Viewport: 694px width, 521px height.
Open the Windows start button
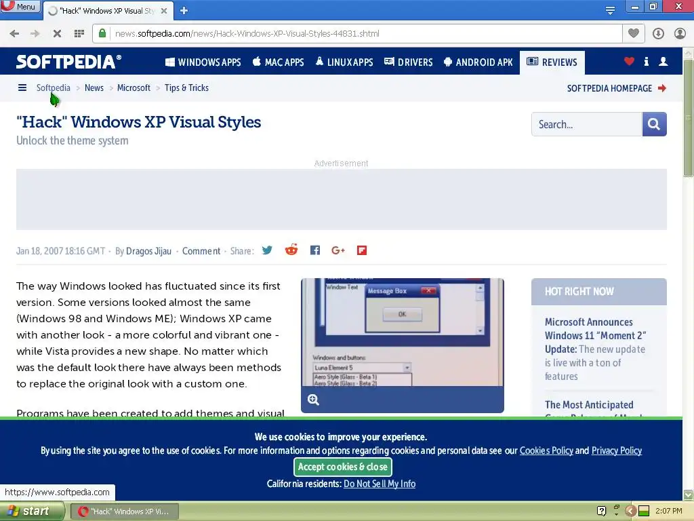(x=31, y=512)
